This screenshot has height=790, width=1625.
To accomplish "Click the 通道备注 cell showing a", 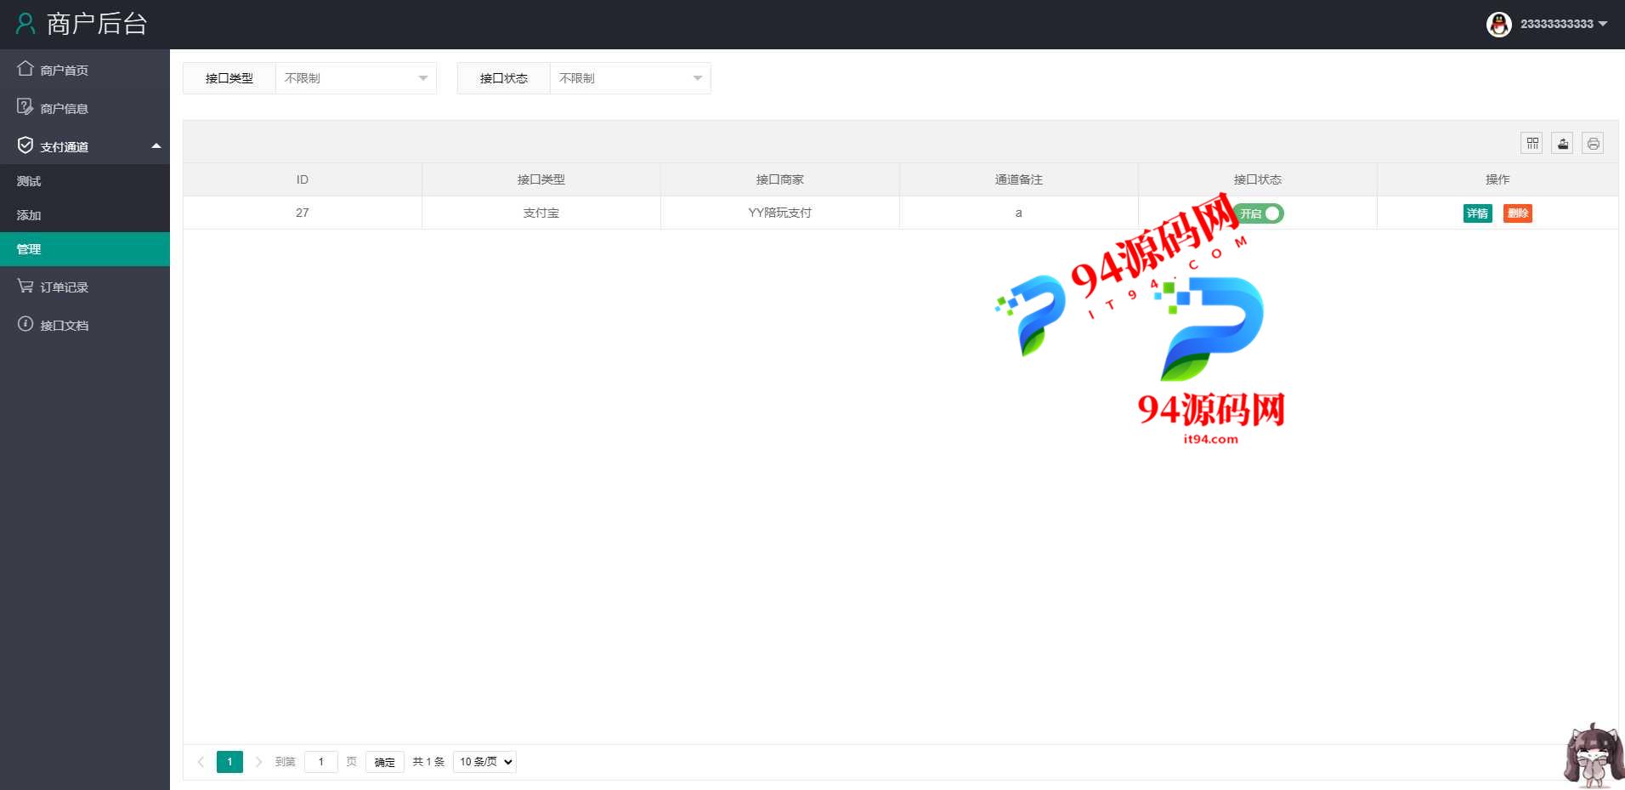I will point(1019,213).
